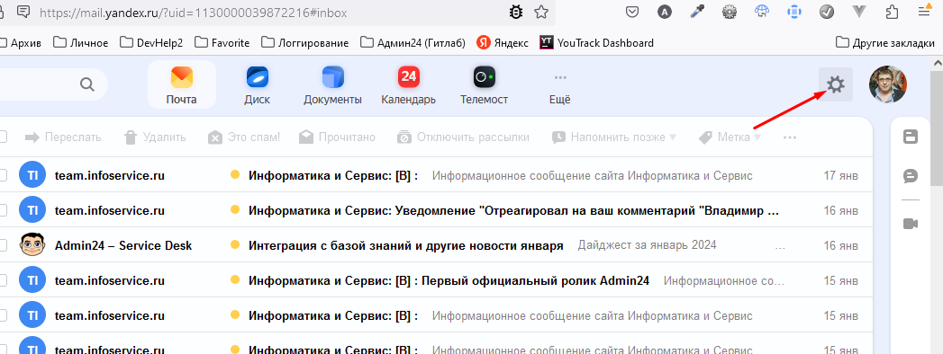Screen dimensions: 943x354
Task: Click the reader view page icon
Action: tap(24, 12)
